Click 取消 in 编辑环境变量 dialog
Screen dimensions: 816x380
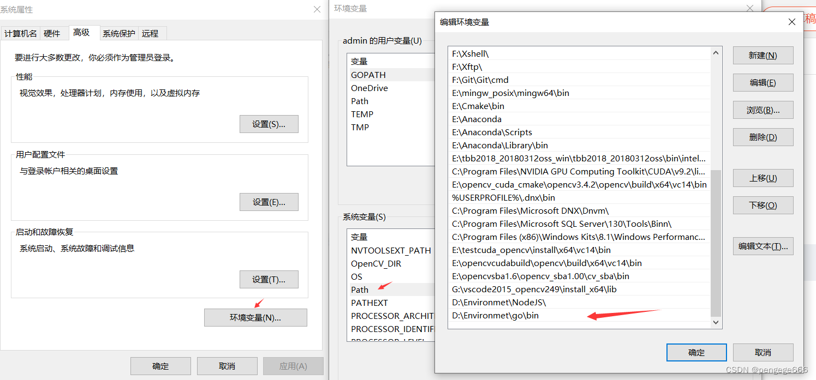tap(763, 352)
